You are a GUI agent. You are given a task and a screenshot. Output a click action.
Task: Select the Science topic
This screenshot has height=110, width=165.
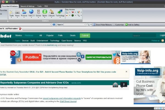(78, 41)
